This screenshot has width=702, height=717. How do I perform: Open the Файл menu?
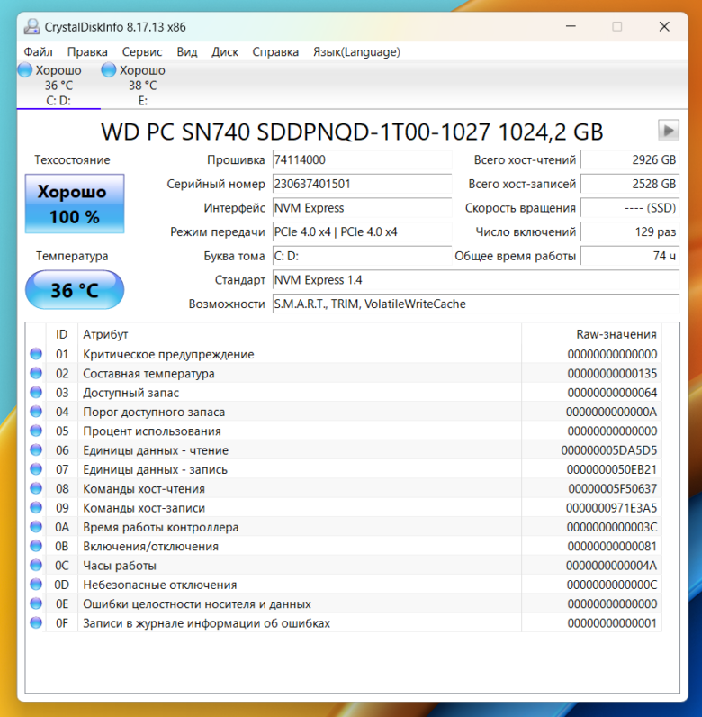pos(39,52)
